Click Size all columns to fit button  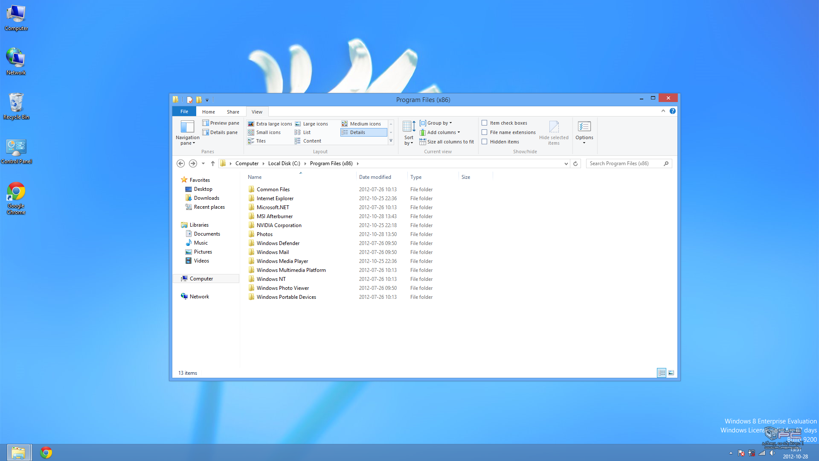coord(448,141)
